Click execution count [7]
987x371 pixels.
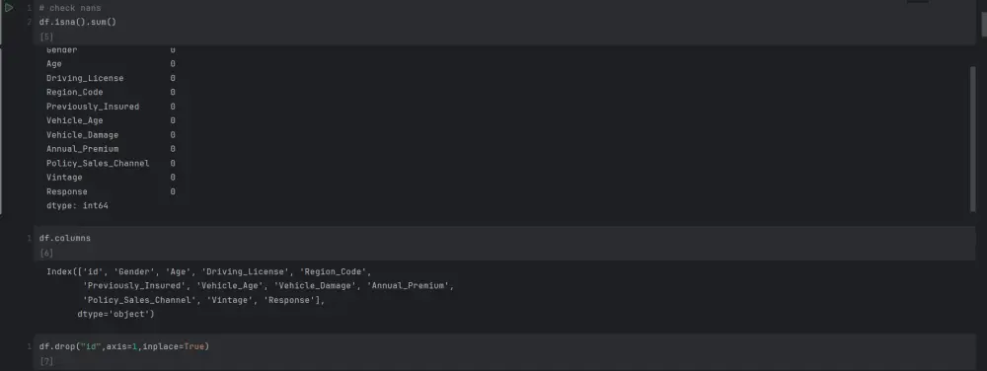(x=46, y=361)
